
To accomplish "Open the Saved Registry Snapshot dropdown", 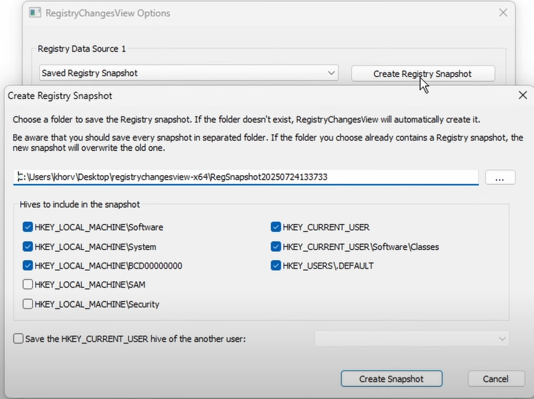I will [189, 73].
